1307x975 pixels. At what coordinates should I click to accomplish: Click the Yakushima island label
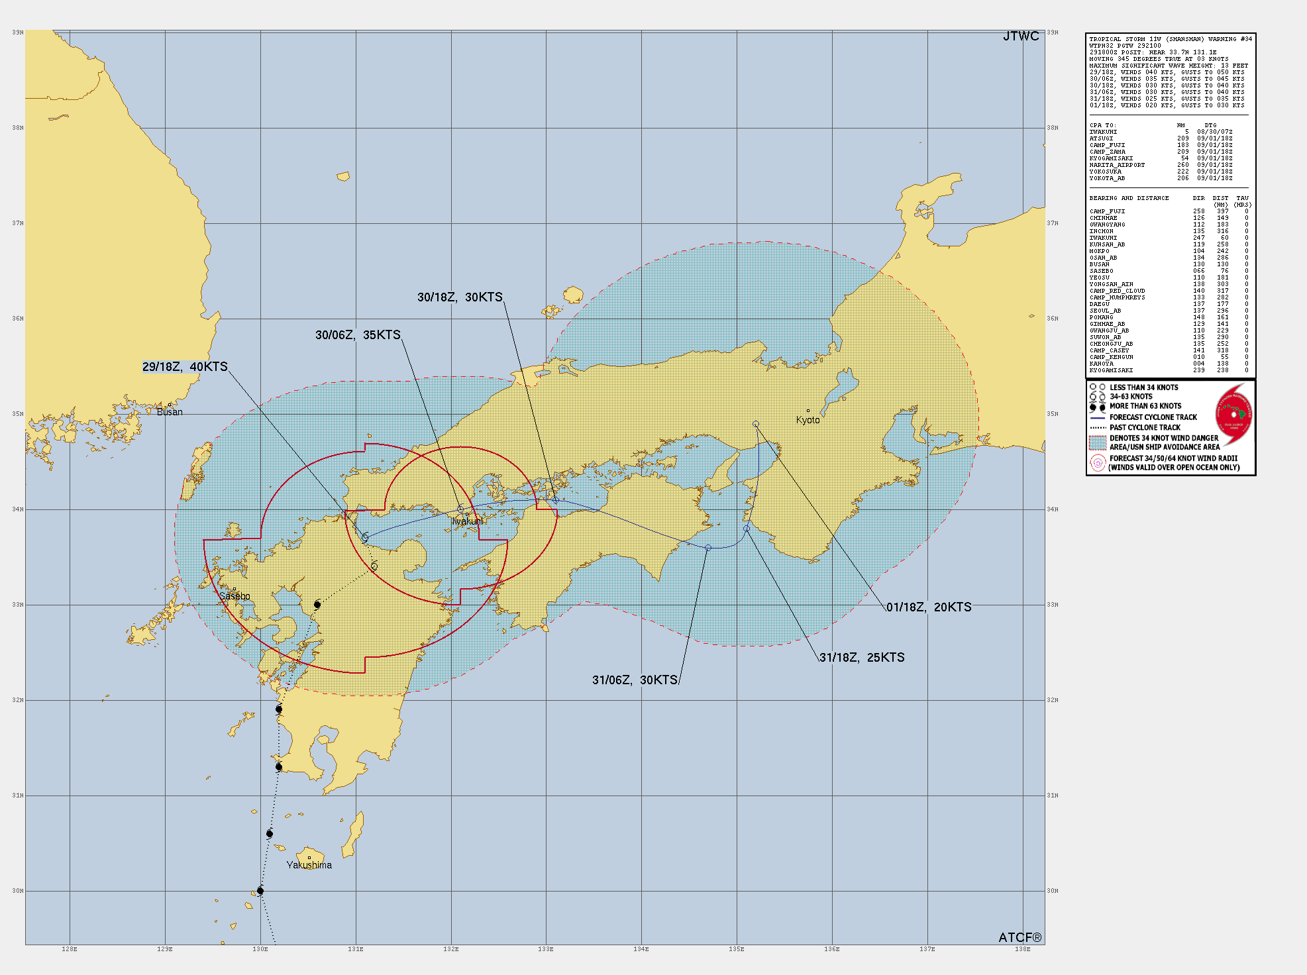[x=309, y=865]
